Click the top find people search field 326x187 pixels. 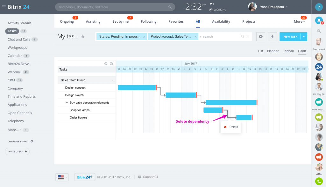(115, 7)
